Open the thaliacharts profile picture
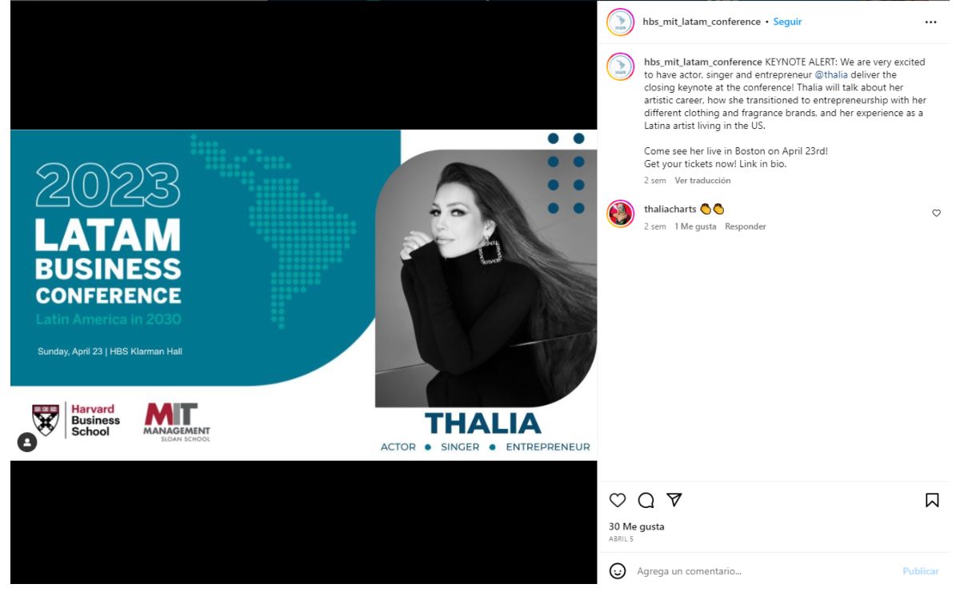 pyautogui.click(x=620, y=214)
